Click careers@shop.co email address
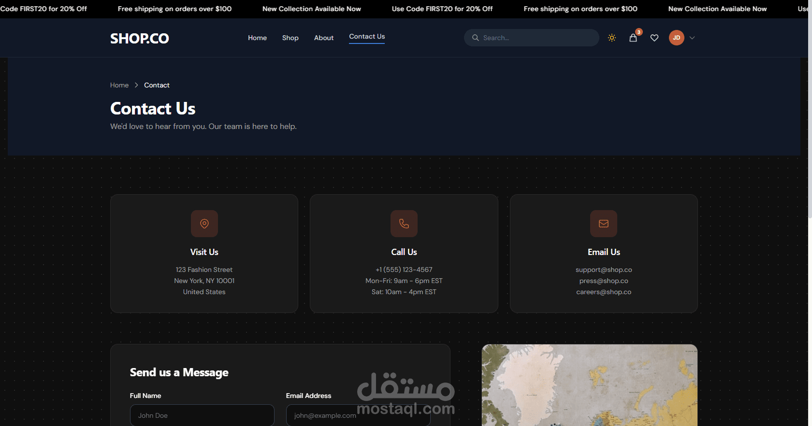The height and width of the screenshot is (426, 812). point(604,292)
